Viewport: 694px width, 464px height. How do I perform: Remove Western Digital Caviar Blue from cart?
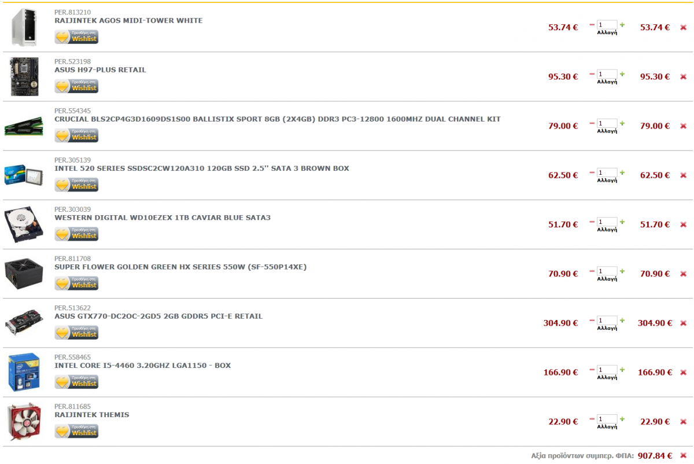tap(683, 224)
